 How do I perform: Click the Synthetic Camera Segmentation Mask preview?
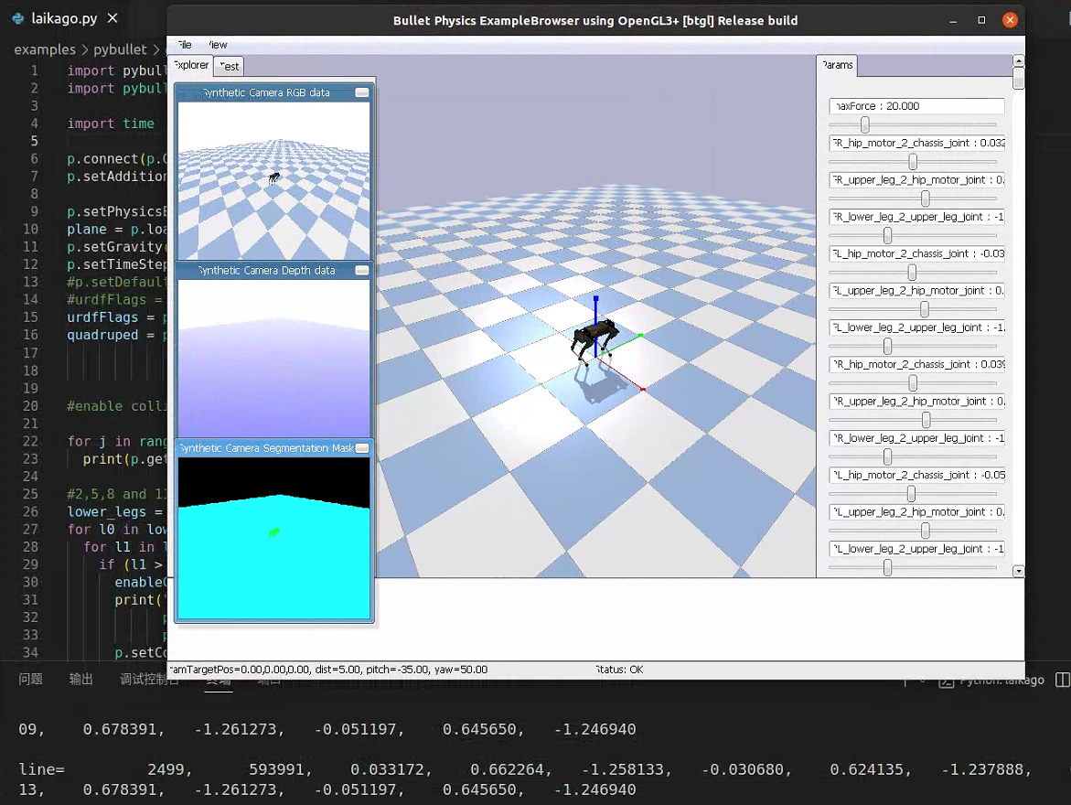point(273,538)
